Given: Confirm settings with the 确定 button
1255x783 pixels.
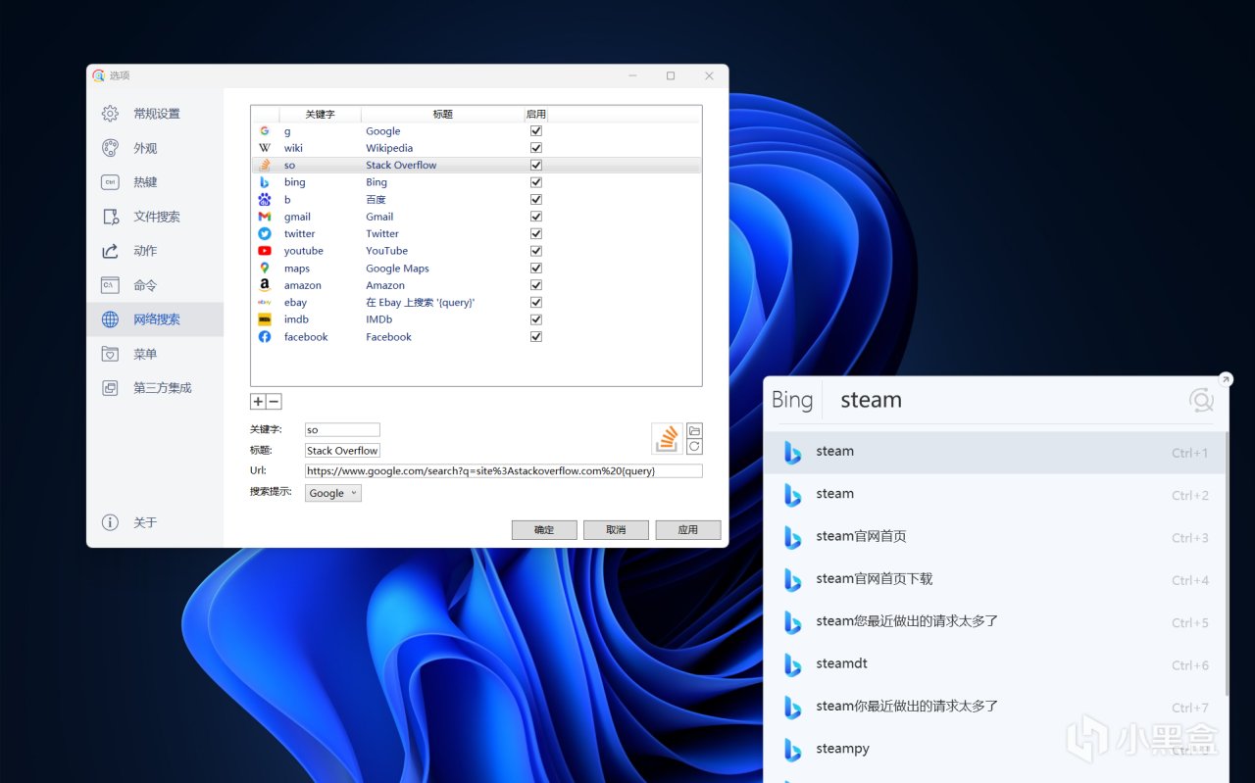Looking at the screenshot, I should pyautogui.click(x=544, y=530).
